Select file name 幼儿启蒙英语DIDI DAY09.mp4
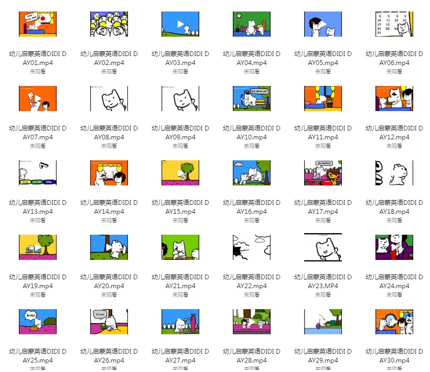The width and height of the screenshot is (430, 372). tap(180, 133)
